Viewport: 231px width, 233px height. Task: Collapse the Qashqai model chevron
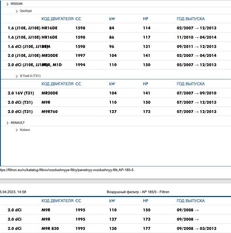(x=17, y=11)
